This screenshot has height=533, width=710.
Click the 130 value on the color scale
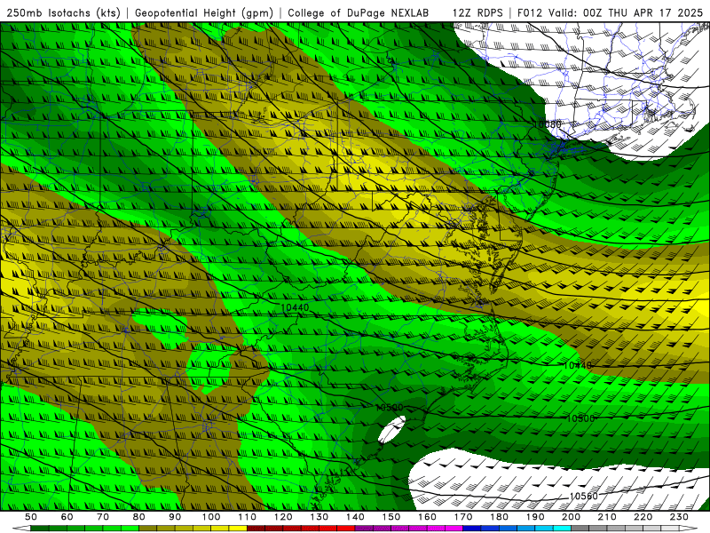319,517
